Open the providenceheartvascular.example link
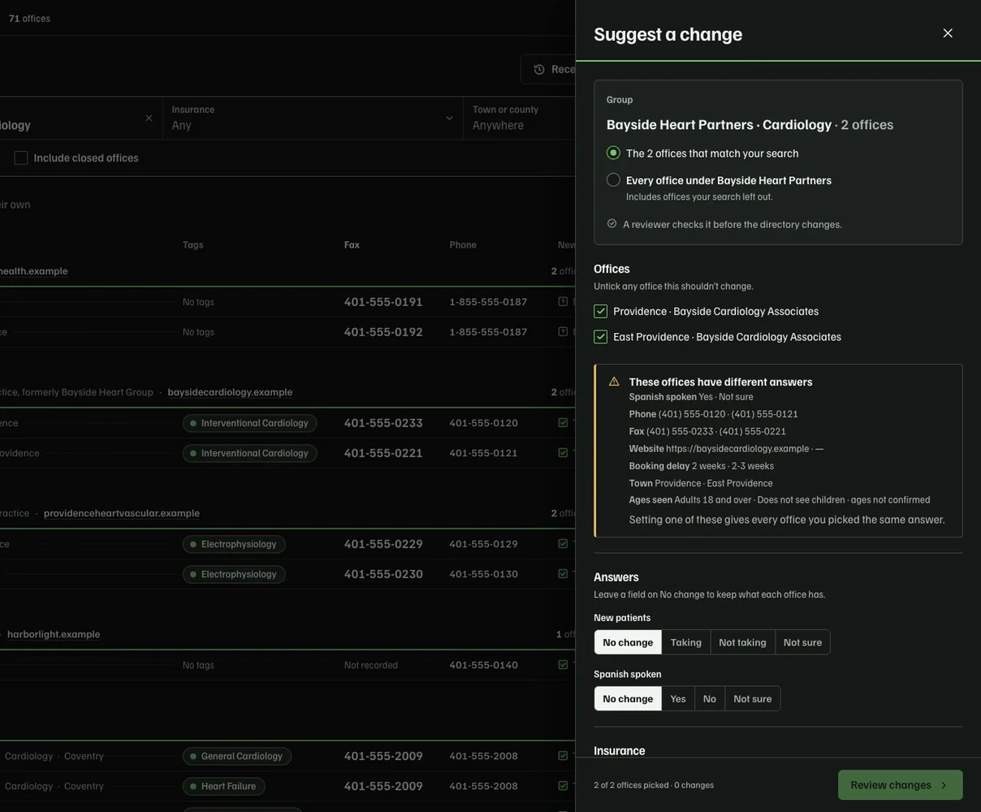Viewport: 981px width, 812px height. [x=122, y=513]
